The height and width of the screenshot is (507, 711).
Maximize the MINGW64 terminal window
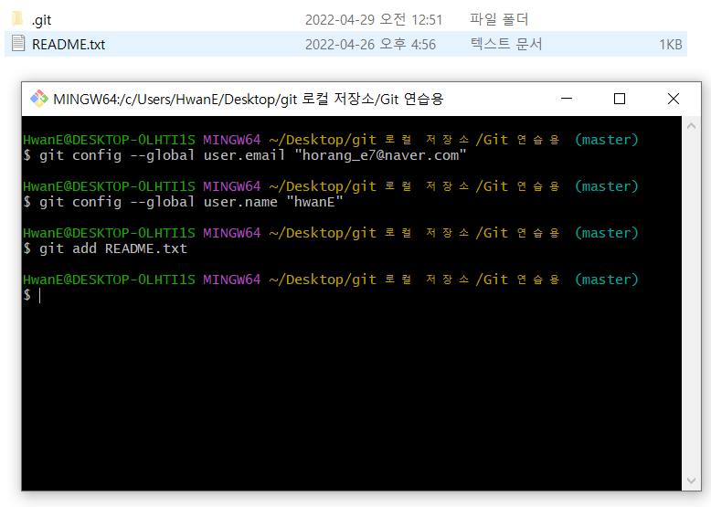(x=620, y=99)
